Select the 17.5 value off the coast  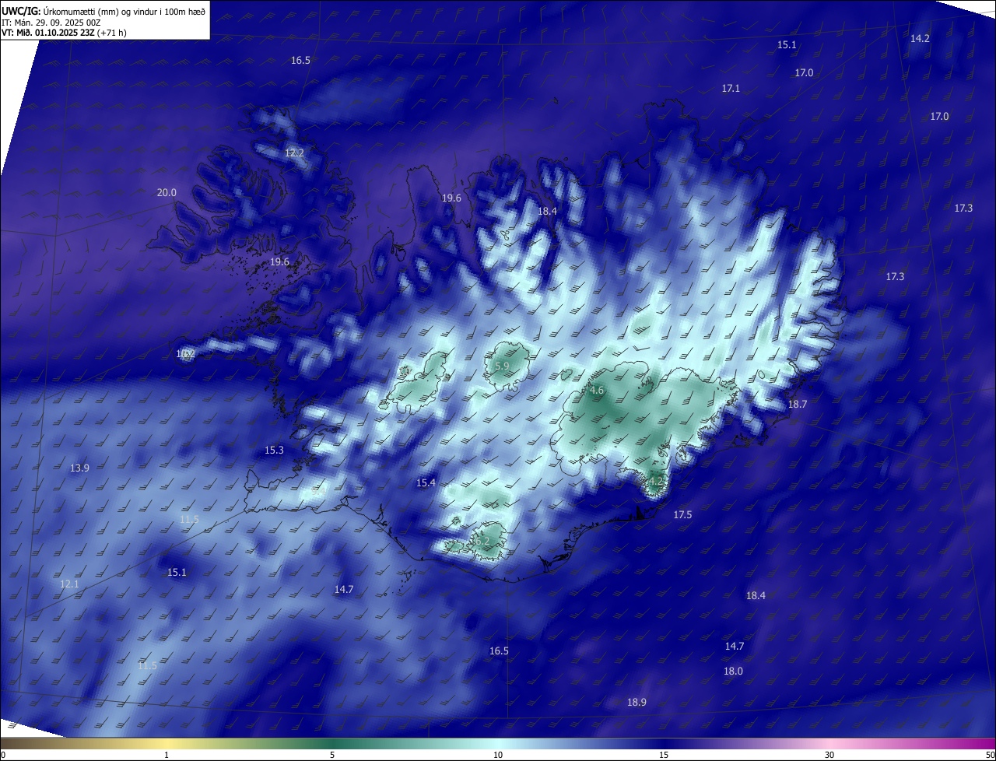682,515
